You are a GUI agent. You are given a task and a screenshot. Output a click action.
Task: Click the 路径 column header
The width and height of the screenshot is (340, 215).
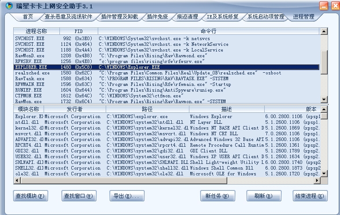[x=148, y=109]
